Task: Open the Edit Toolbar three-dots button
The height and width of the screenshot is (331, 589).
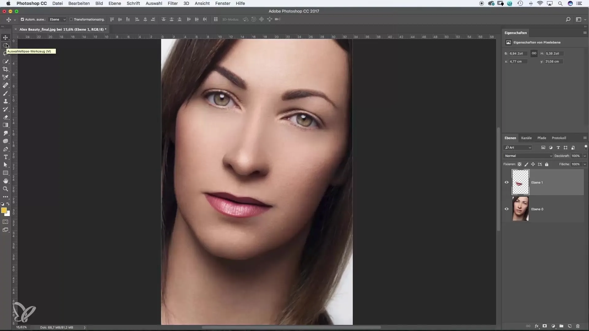Action: click(6, 197)
